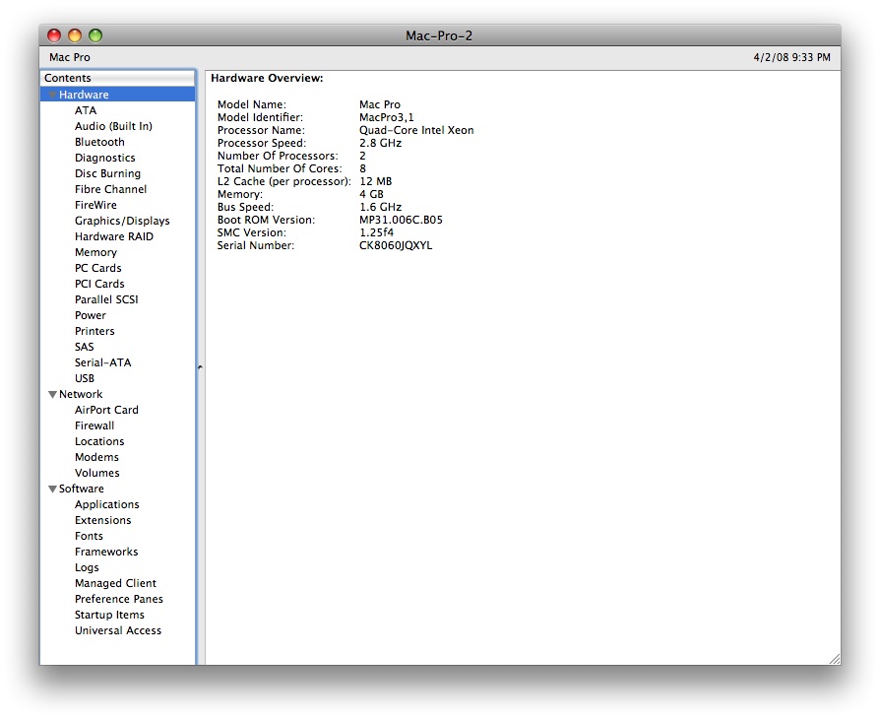Select Firewall item
The width and height of the screenshot is (880, 719).
pyautogui.click(x=94, y=425)
